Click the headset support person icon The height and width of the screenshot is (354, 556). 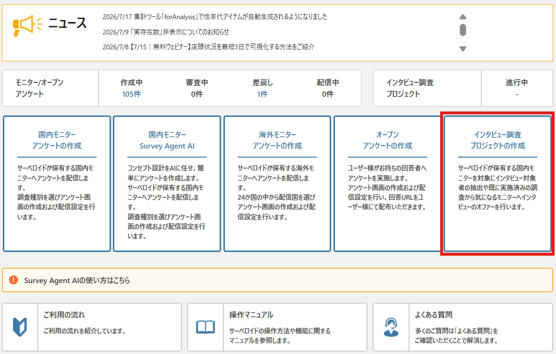[391, 327]
